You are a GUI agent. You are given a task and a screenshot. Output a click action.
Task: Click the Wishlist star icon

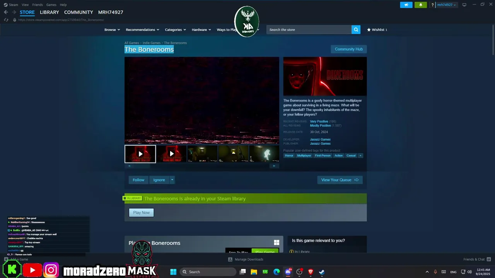(369, 30)
